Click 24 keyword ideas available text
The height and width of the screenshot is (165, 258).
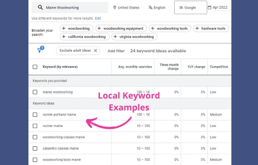(x=158, y=51)
